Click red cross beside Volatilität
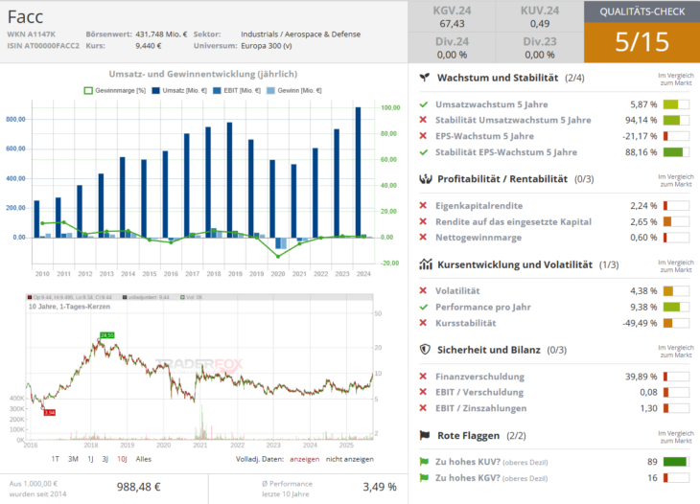This screenshot has height=504, width=700. pos(423,290)
